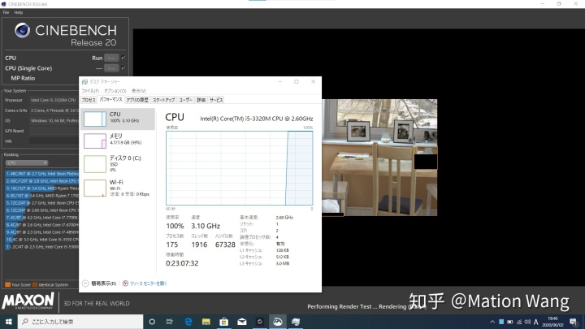Image resolution: width=585 pixels, height=329 pixels.
Task: Open Task Manager 表示(V) menu
Action: (138, 91)
